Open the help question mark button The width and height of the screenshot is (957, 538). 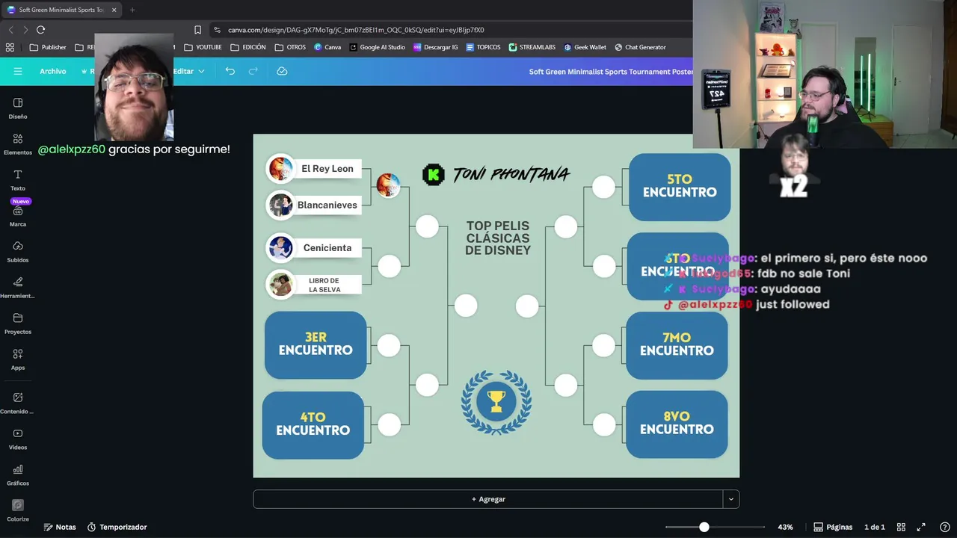pyautogui.click(x=944, y=527)
